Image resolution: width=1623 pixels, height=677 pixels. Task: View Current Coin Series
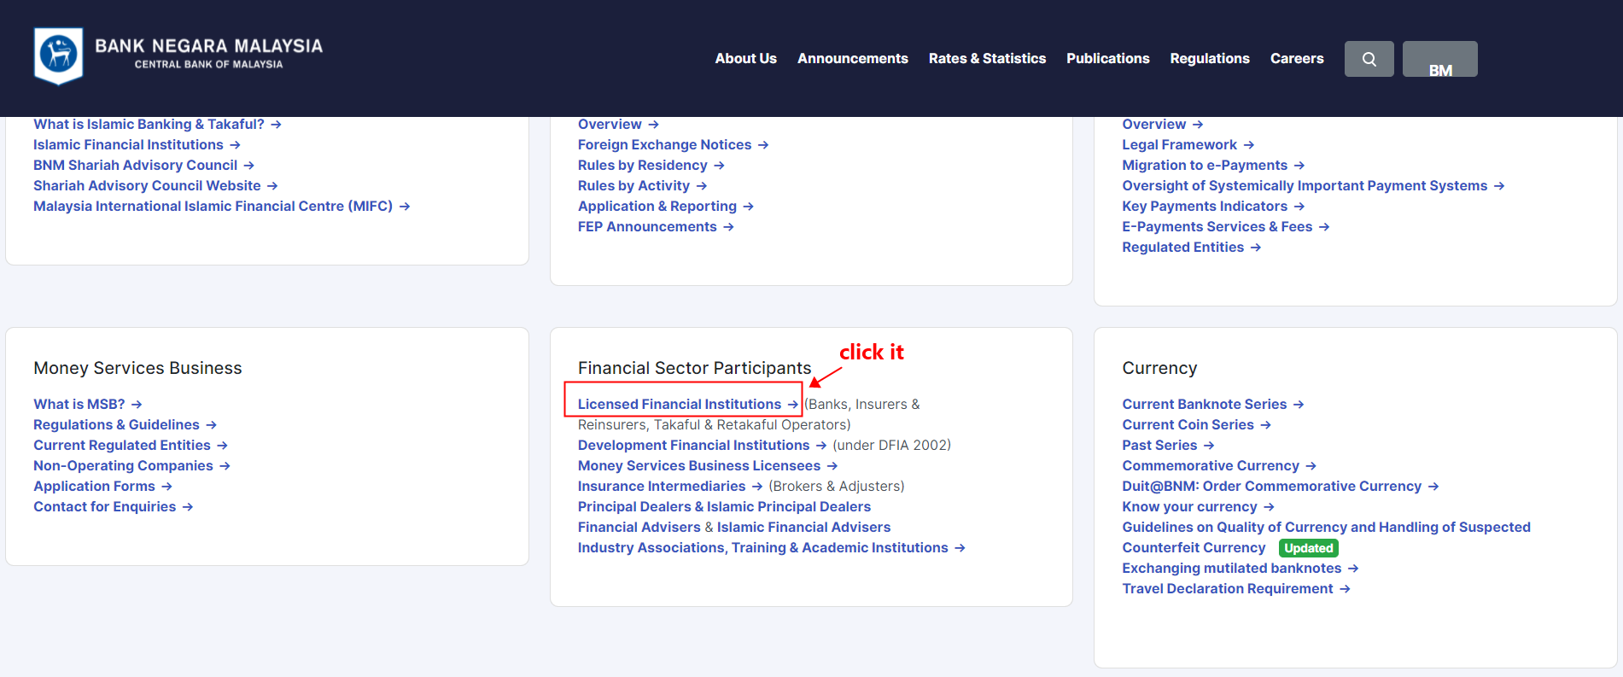(x=1196, y=425)
